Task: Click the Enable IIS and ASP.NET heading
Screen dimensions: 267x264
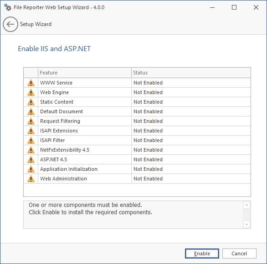Action: coord(54,49)
